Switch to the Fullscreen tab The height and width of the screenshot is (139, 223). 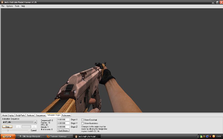66,115
